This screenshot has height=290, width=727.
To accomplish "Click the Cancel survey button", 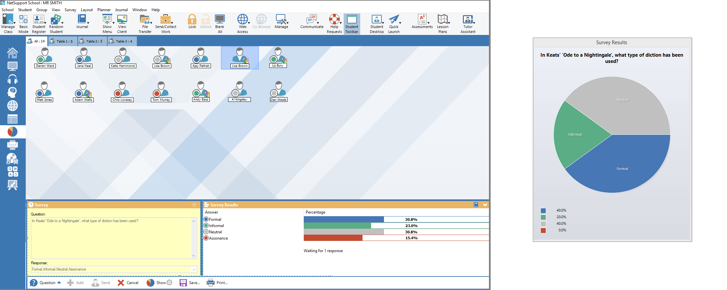I will click(128, 283).
